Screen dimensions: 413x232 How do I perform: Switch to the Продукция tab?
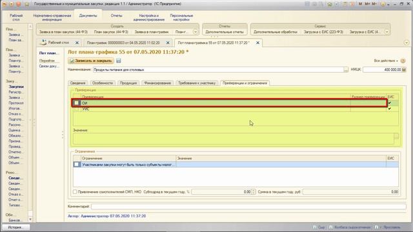coord(128,83)
